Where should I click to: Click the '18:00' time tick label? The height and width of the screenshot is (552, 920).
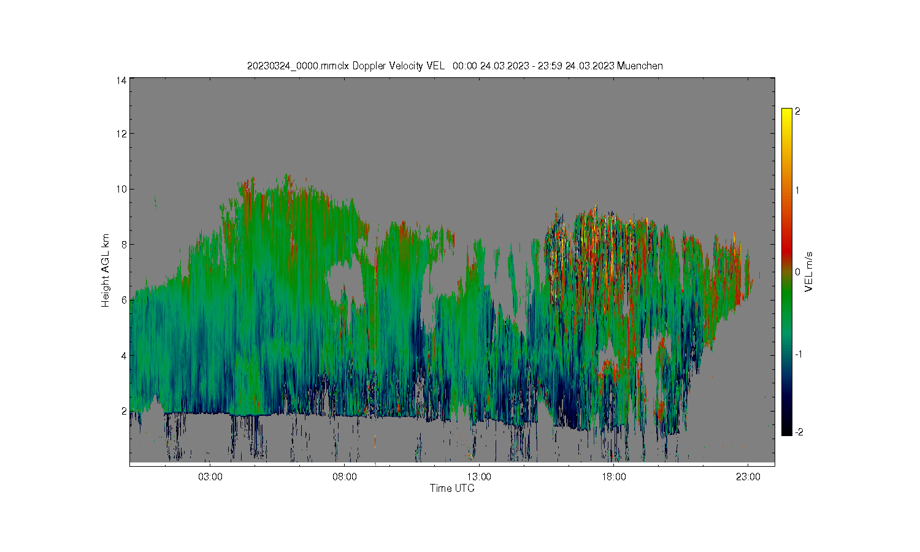tap(613, 477)
